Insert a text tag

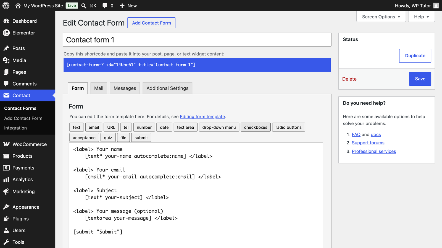click(77, 127)
